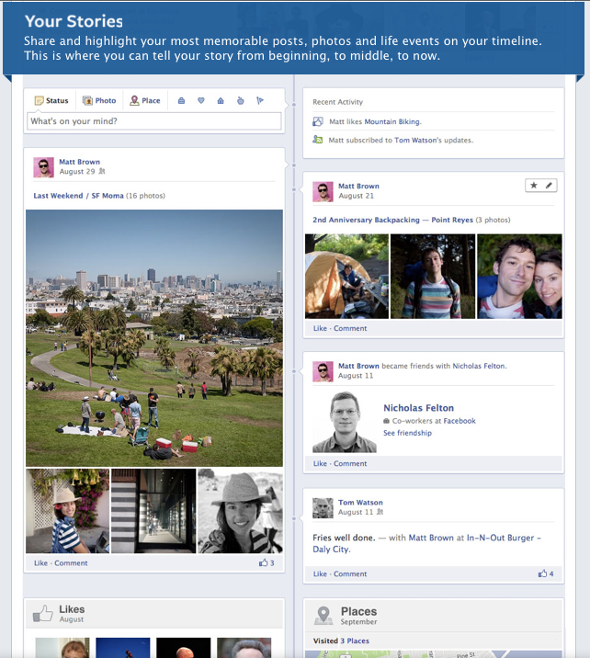Select the Status tab in composer
Screen dimensions: 590x658
tap(51, 101)
